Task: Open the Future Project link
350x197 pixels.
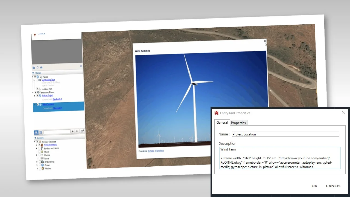Action: 48,95
